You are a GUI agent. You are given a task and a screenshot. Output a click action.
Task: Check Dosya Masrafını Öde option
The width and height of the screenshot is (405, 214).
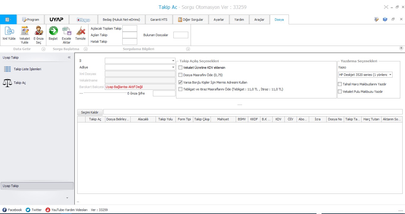181,75
